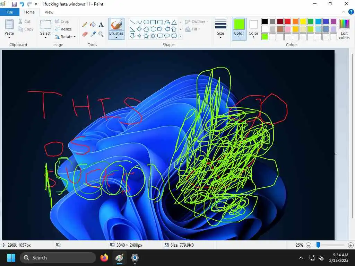Open Customize Quick Access Toolbar arrow
This screenshot has height=266, width=355.
[36, 4]
